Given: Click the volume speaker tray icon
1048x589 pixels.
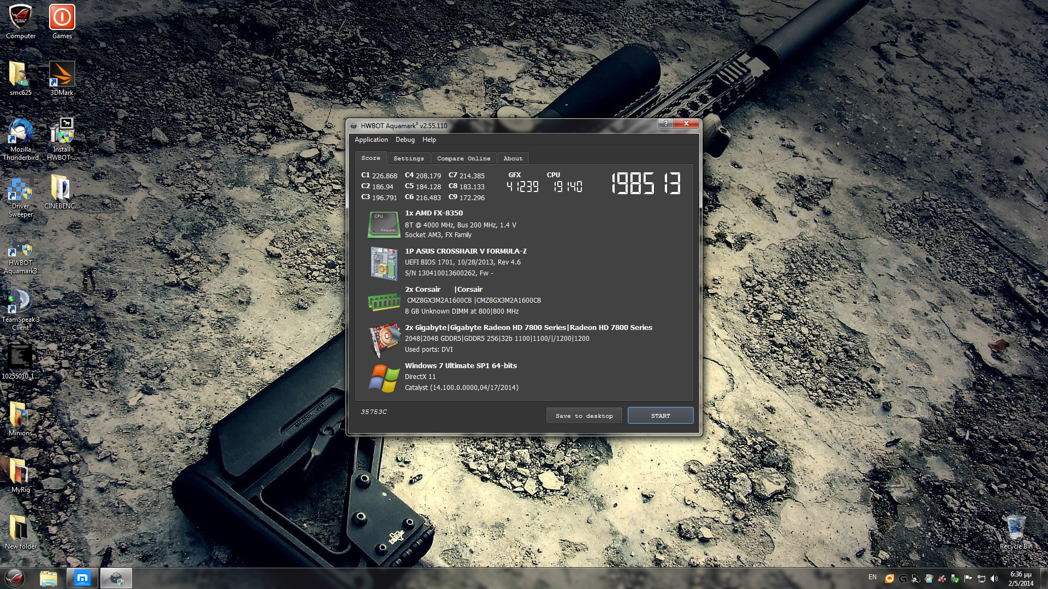Looking at the screenshot, I should 994,579.
